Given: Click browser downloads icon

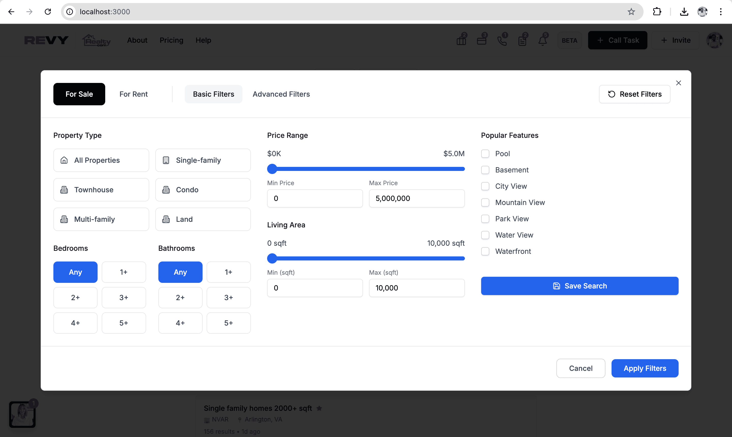Looking at the screenshot, I should [x=684, y=12].
